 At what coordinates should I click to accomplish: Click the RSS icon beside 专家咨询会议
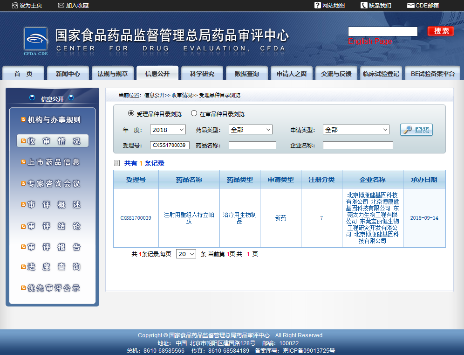coord(23,183)
